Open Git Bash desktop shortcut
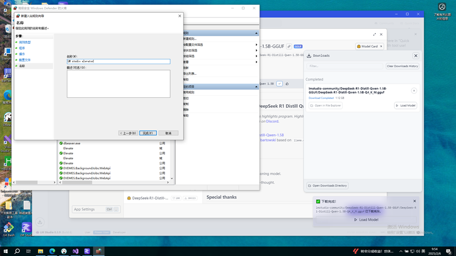The height and width of the screenshot is (256, 456). click(8, 229)
